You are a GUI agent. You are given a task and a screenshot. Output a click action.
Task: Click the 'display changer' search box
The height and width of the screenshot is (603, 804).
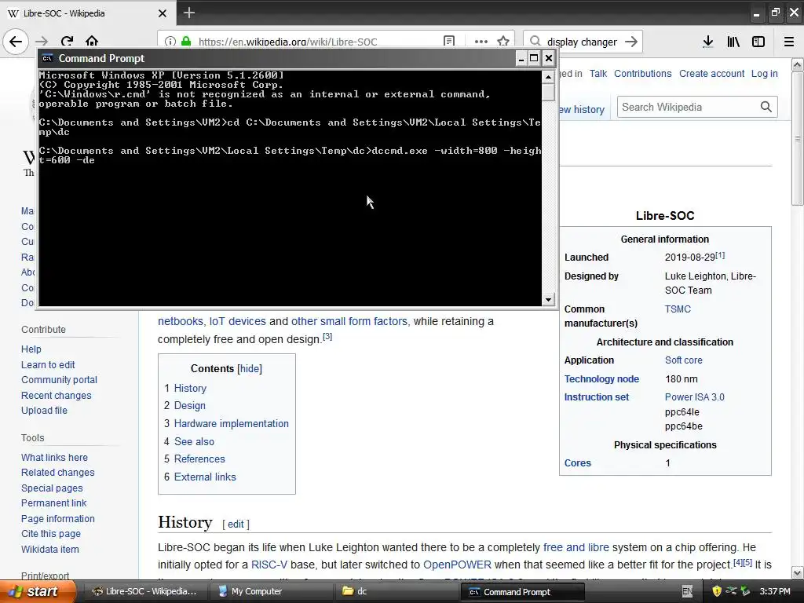click(x=582, y=42)
